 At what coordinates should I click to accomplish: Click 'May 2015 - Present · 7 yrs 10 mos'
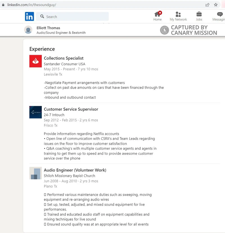point(71,69)
